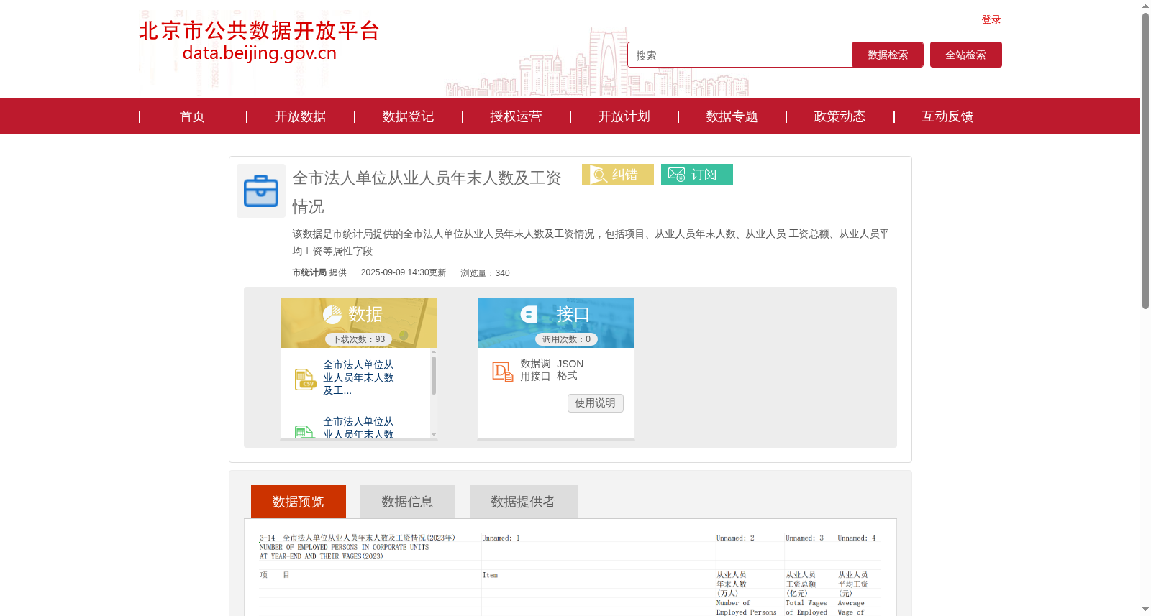Screen dimensions: 1151x616
Task: Click the 接口 interface card header
Action: click(555, 323)
